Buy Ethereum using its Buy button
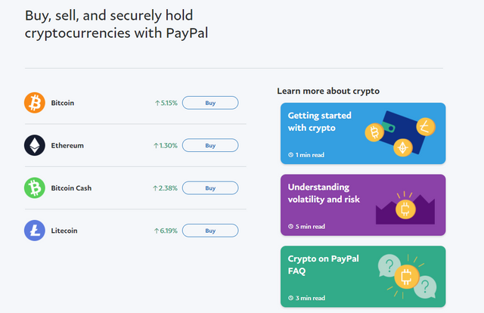 click(210, 145)
